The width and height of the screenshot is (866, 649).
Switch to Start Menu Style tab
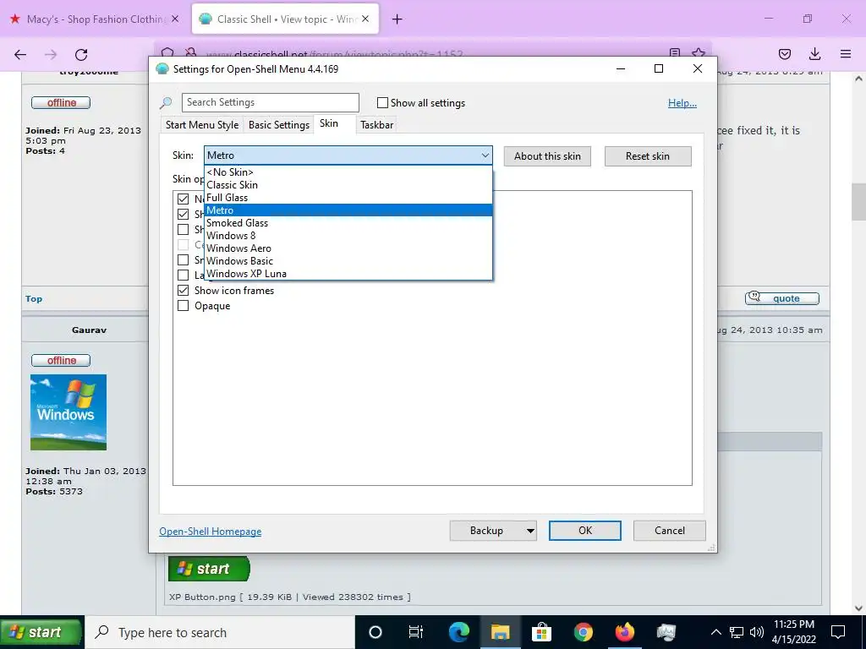(x=202, y=125)
